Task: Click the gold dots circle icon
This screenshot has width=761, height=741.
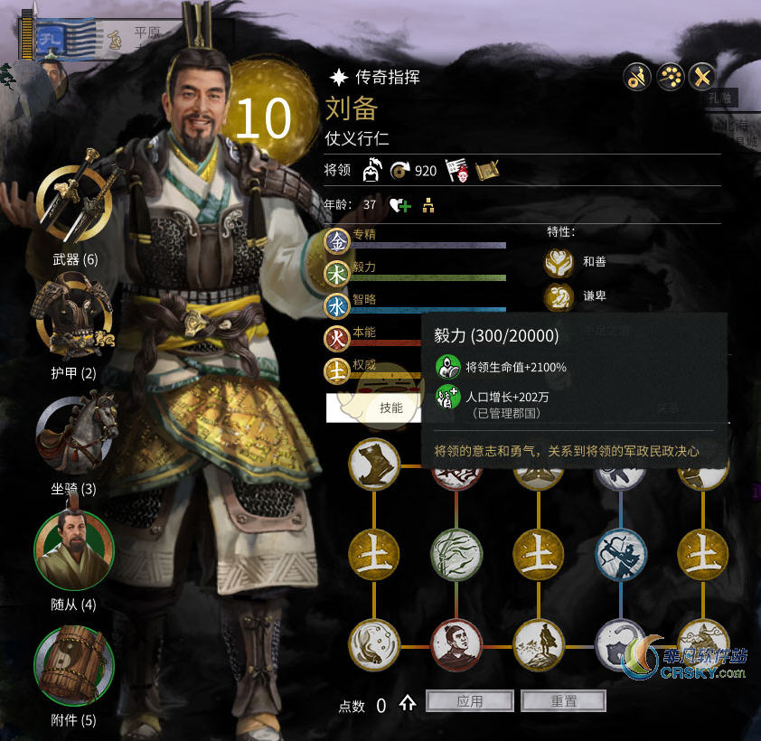Action: [x=671, y=77]
